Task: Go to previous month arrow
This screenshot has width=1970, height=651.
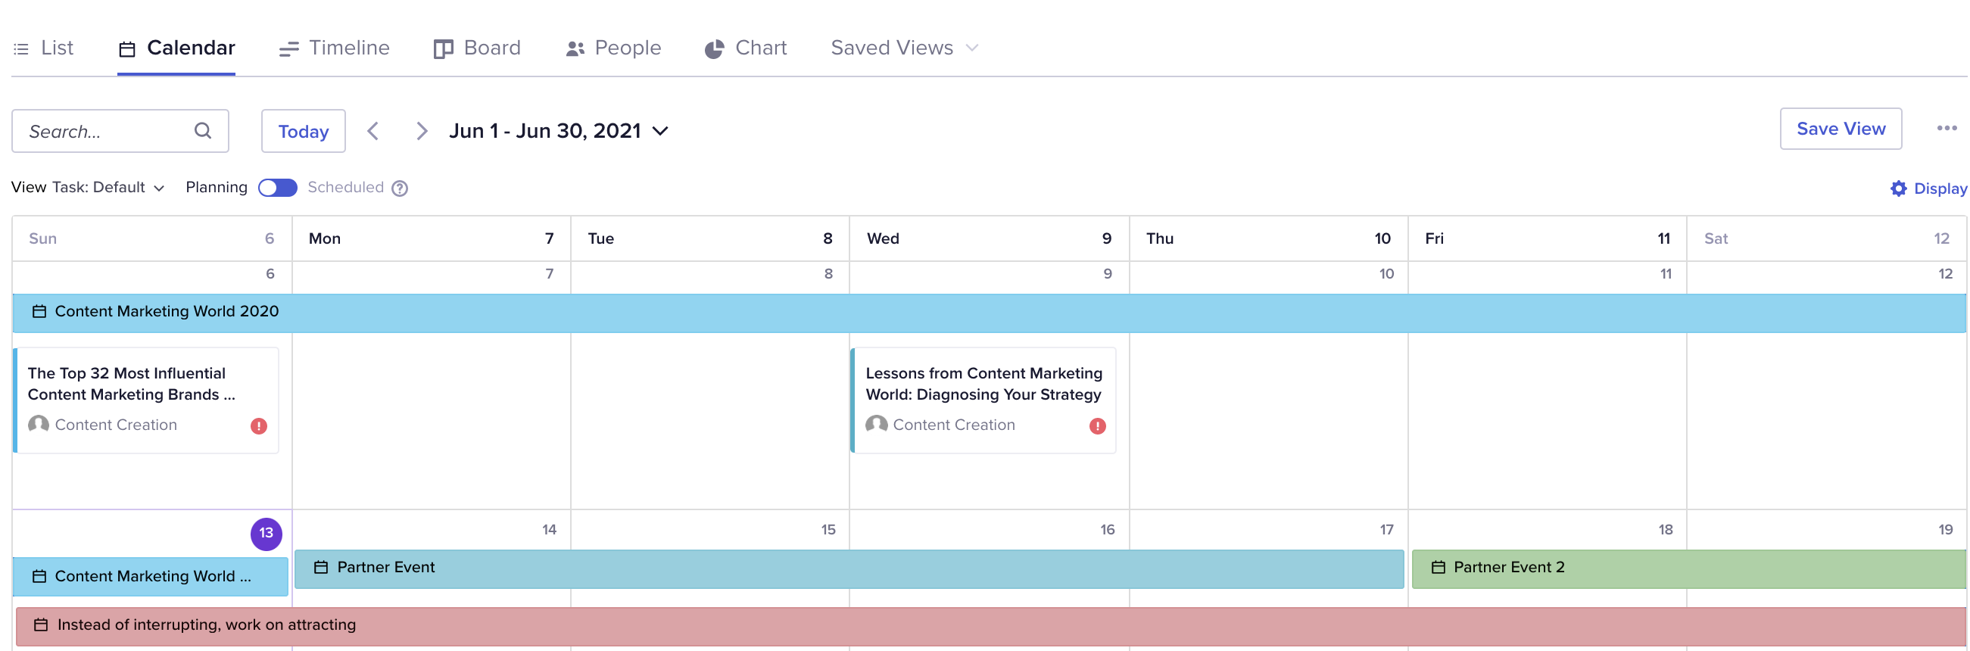Action: tap(373, 131)
